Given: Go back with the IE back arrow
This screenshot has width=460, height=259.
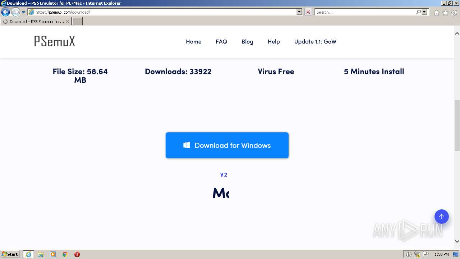Looking at the screenshot, I should coord(5,12).
